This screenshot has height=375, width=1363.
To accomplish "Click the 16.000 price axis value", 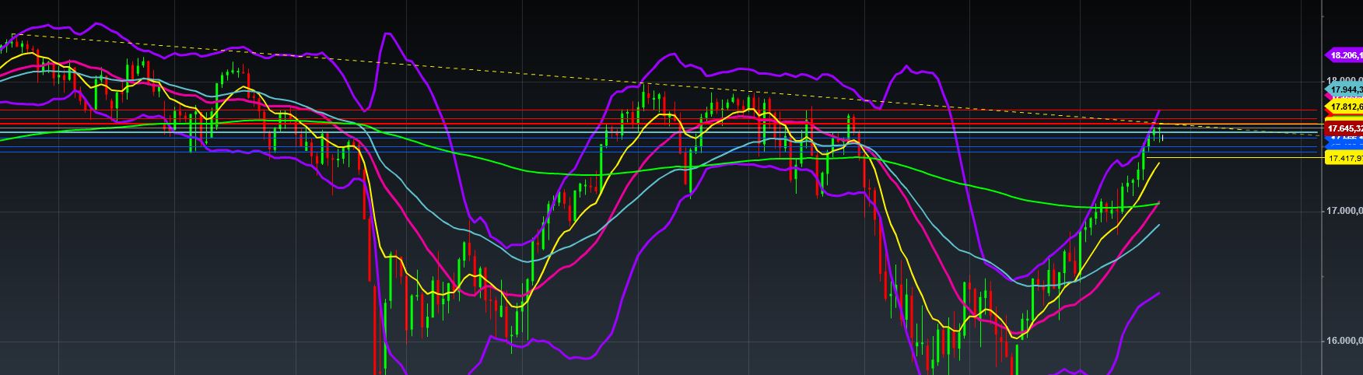I will (1345, 341).
